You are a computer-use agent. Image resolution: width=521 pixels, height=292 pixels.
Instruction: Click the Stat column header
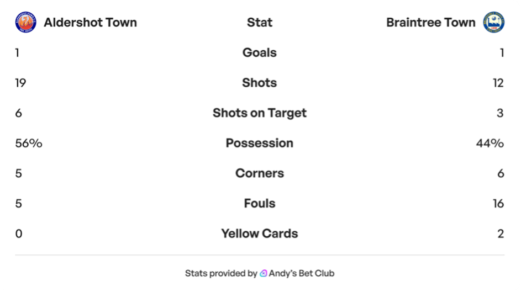[260, 23]
